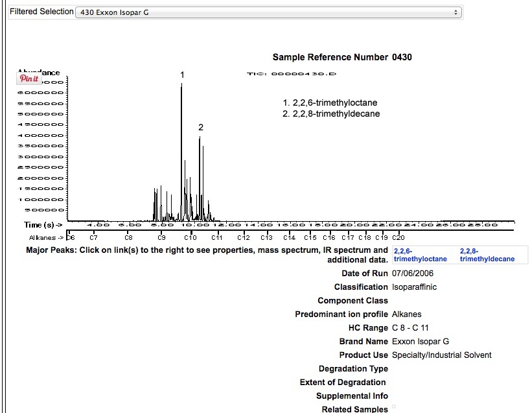530x413 pixels.
Task: Click the 'Time (s) ->' axis label
Action: tap(43, 225)
